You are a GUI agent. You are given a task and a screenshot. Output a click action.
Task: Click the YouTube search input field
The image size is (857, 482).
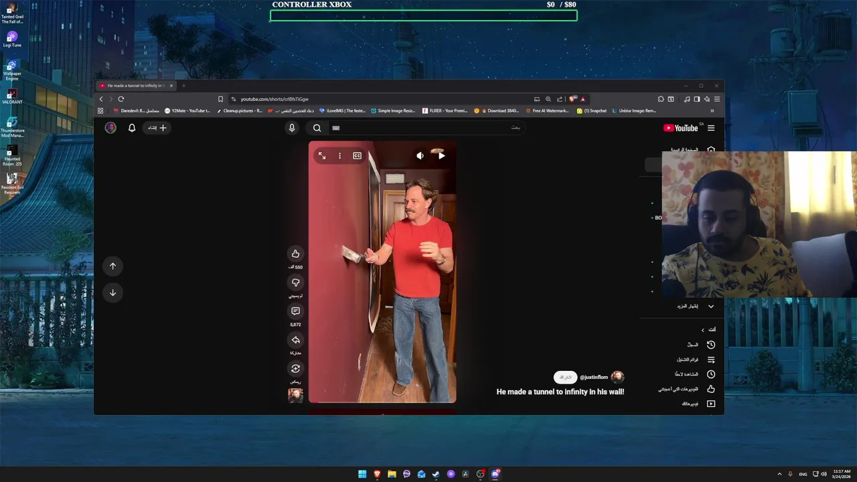coord(428,128)
